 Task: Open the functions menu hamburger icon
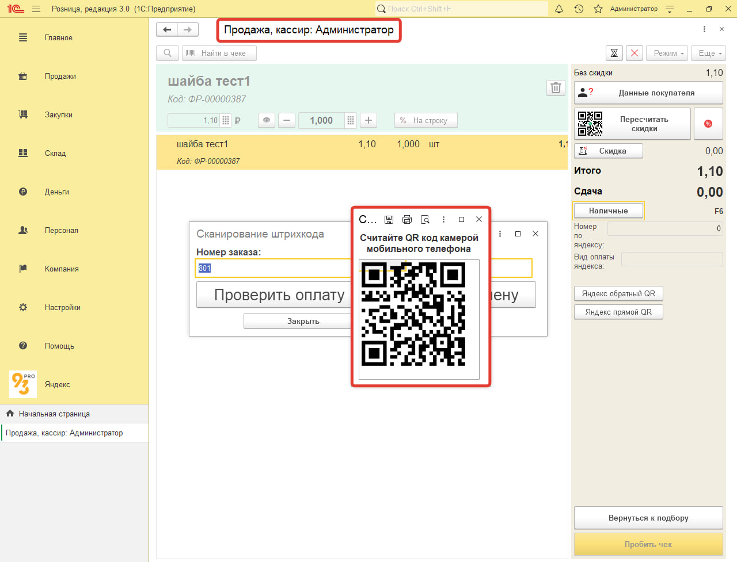coord(36,9)
